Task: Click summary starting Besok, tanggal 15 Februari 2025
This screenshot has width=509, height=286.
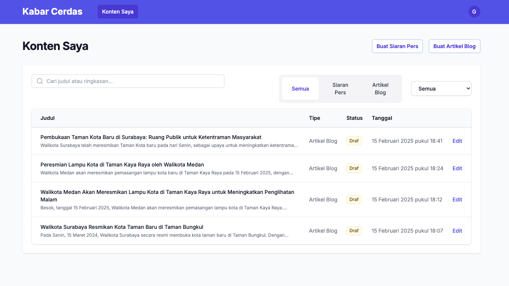Action: (164, 207)
